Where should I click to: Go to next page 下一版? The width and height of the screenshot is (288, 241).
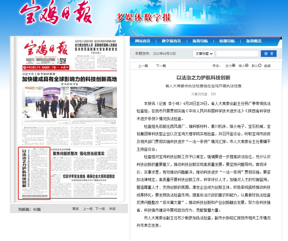click(x=100, y=209)
